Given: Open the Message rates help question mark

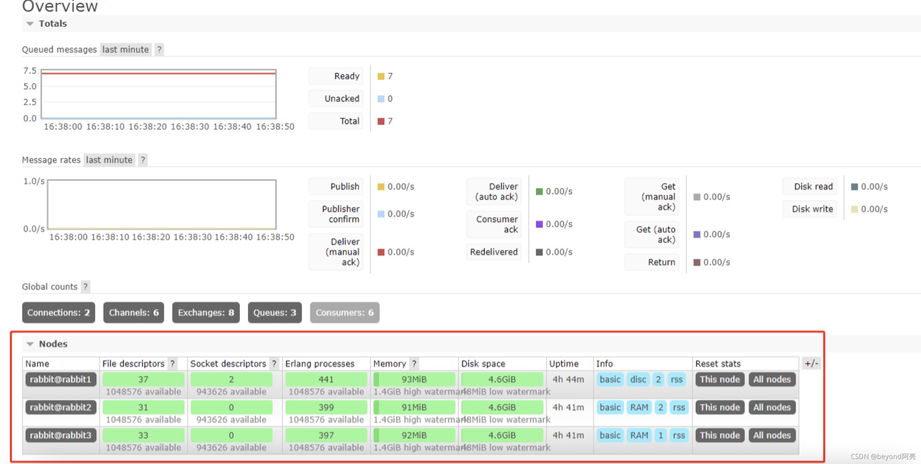Looking at the screenshot, I should pyautogui.click(x=143, y=160).
